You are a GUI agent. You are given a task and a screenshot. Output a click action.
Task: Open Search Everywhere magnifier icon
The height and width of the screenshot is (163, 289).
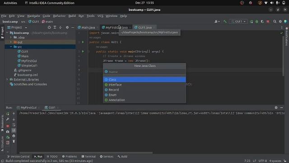275,22
